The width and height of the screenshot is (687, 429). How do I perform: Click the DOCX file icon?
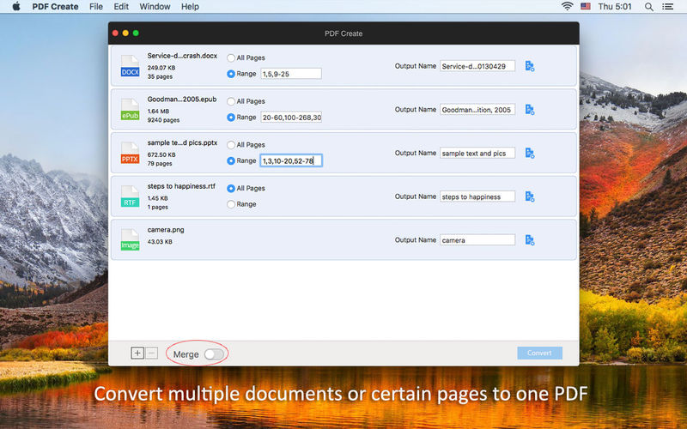click(131, 66)
